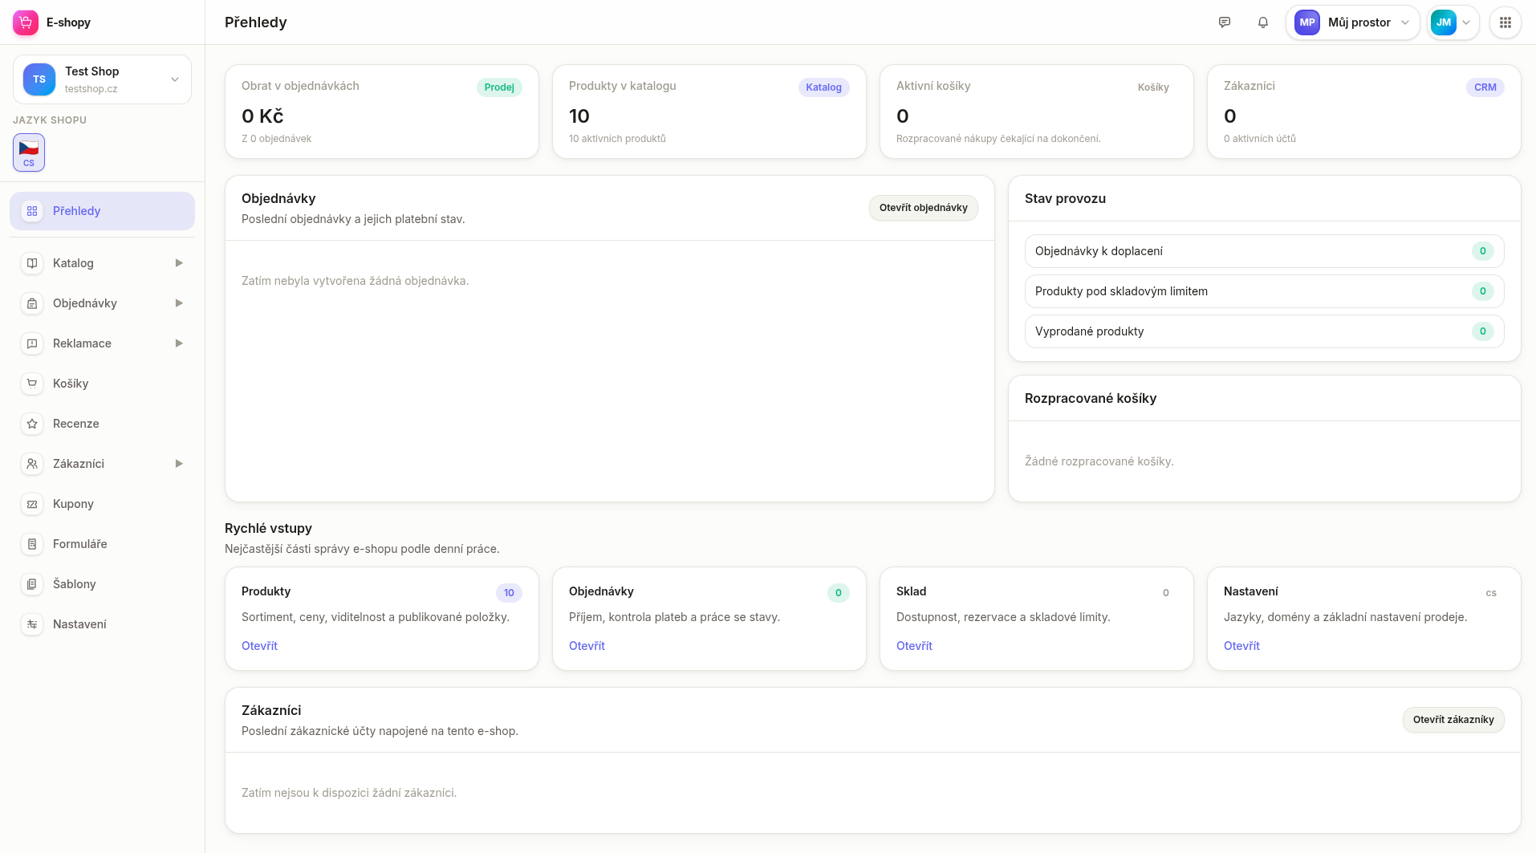Click the "testshop.cz" domain text
This screenshot has height=853, width=1536.
tap(91, 89)
